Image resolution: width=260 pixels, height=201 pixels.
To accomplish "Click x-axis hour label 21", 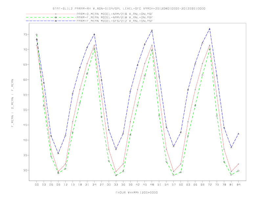I will 87,185.
